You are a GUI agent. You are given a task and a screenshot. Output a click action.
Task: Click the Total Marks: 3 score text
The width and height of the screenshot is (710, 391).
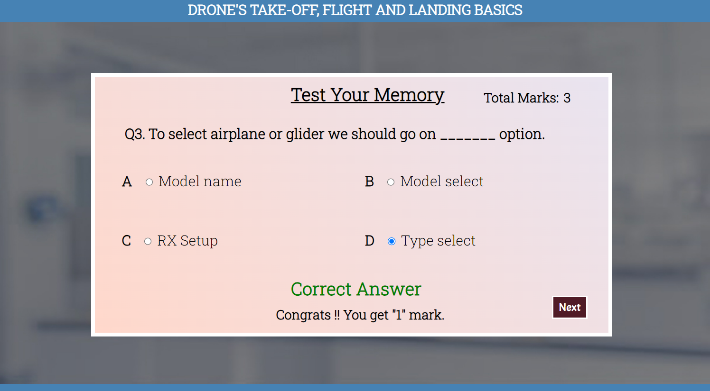[527, 98]
